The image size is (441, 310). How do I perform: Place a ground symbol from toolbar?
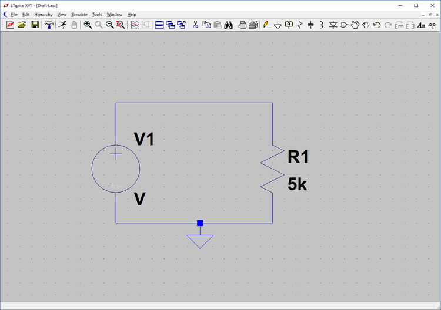click(278, 25)
